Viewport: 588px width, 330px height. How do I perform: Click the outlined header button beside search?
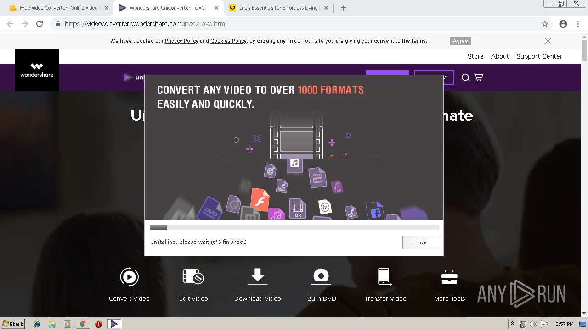[x=434, y=77]
